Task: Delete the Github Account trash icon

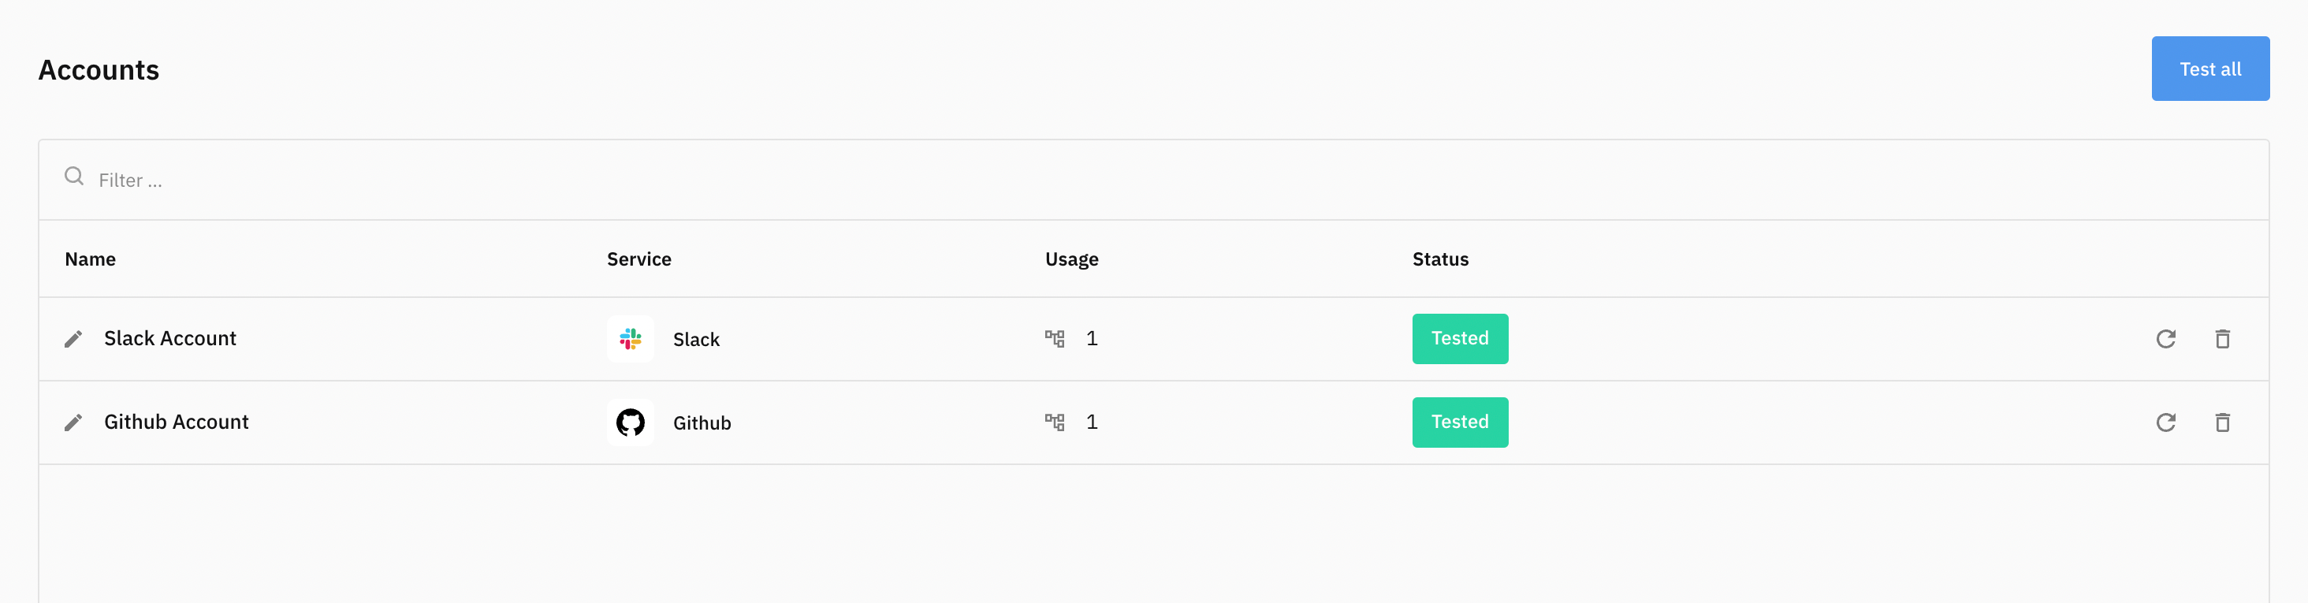Action: coord(2222,422)
